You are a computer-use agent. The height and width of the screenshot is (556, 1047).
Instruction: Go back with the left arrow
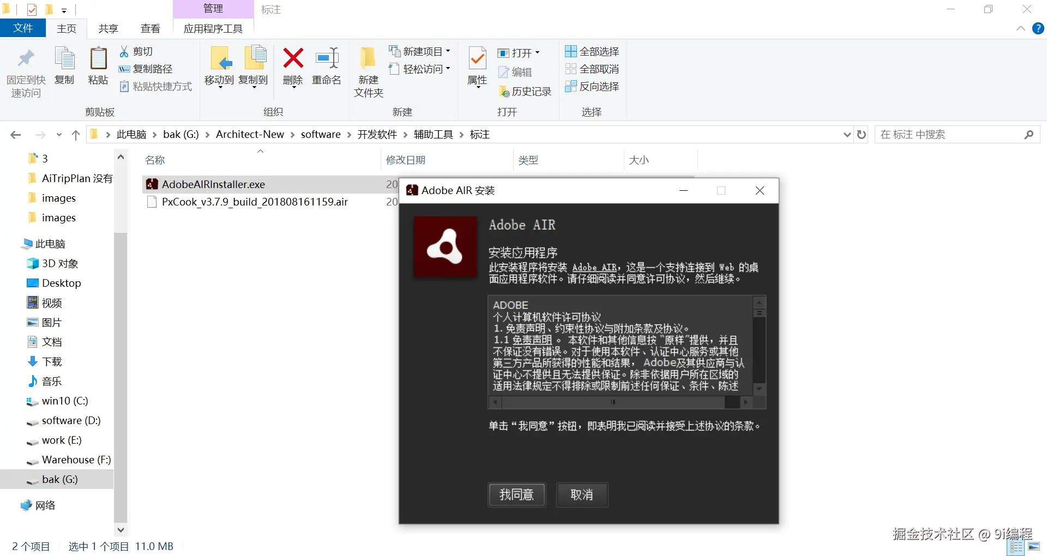point(16,135)
